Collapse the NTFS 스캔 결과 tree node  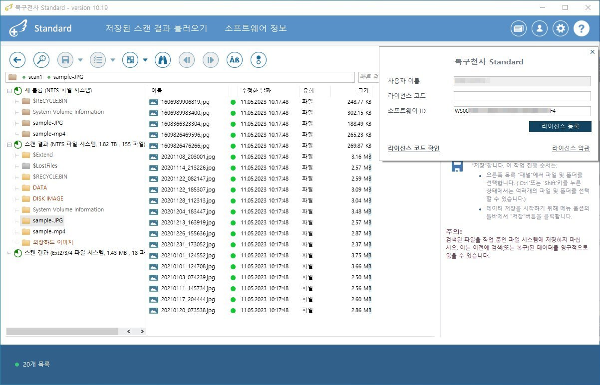[9, 145]
